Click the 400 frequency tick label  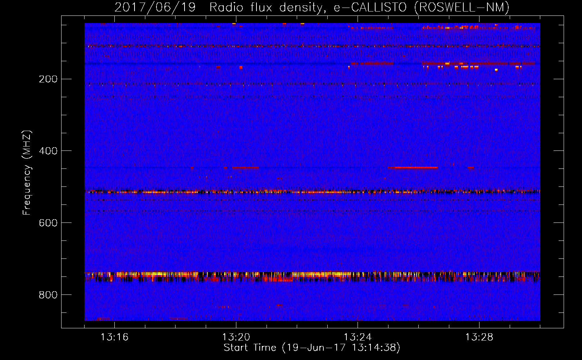click(x=48, y=151)
